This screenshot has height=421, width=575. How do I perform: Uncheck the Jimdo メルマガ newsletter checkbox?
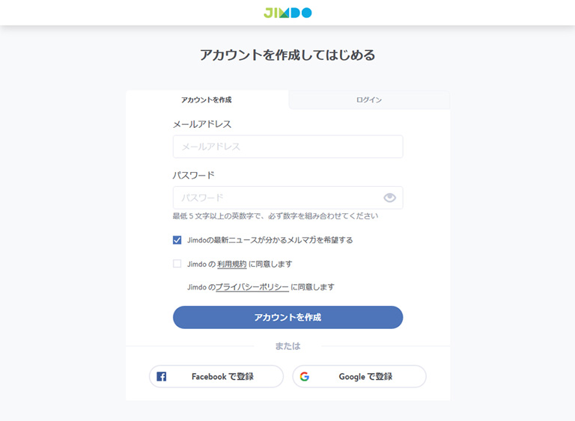(x=177, y=240)
